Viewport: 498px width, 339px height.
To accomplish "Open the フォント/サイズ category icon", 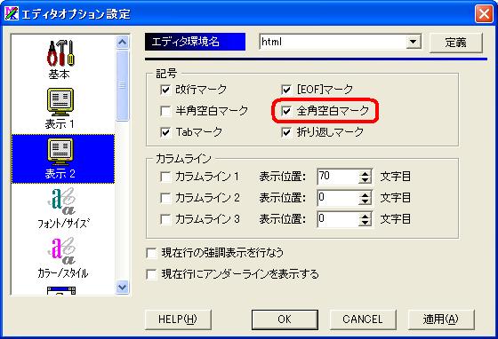I will 62,201.
